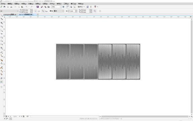
Task: Click the Undo arrow icon
Action: click(x=27, y=7)
